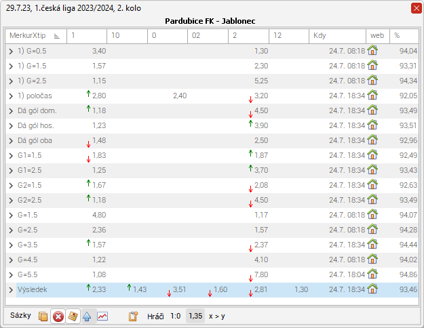The width and height of the screenshot is (424, 328).
Task: Click the web column header
Action: (x=378, y=36)
